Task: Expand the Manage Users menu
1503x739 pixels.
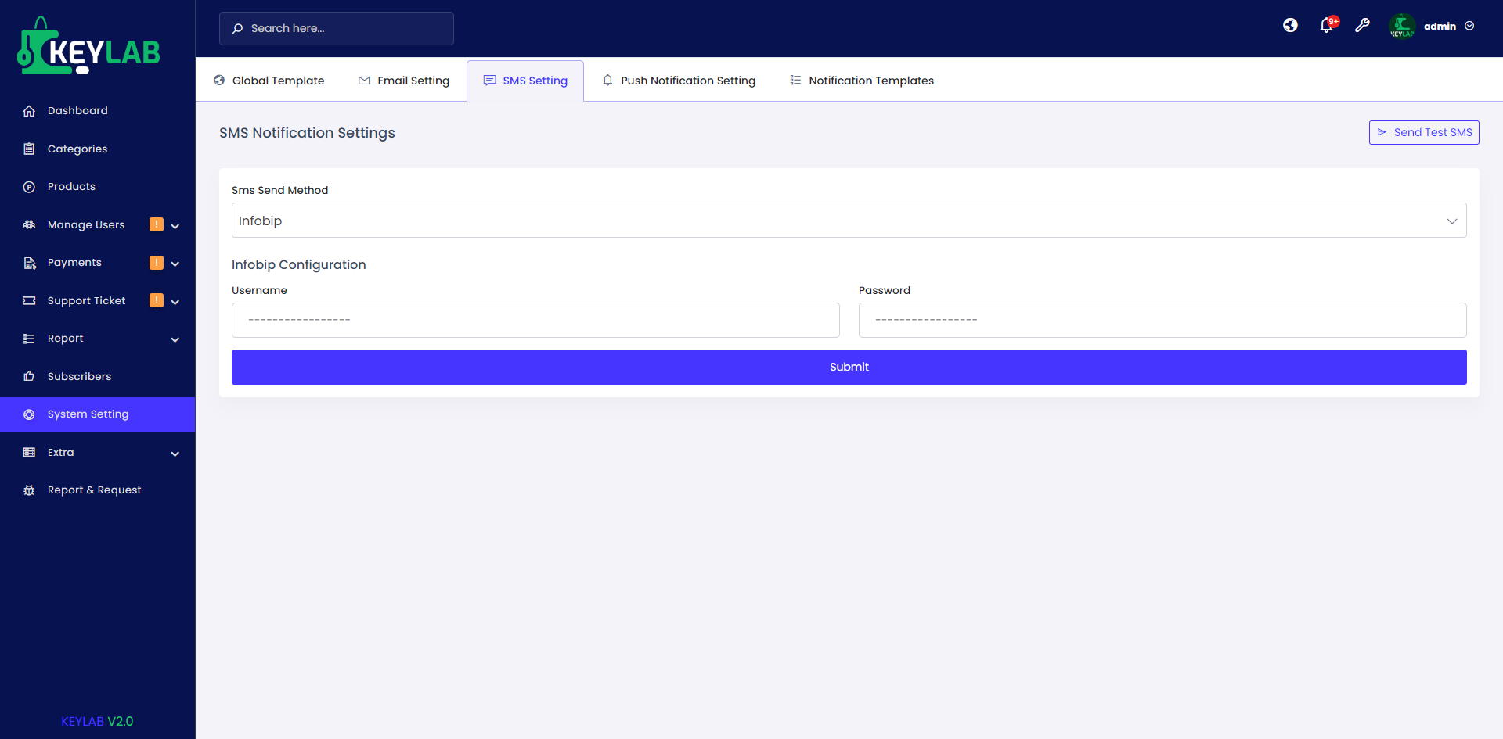Action: 175,225
